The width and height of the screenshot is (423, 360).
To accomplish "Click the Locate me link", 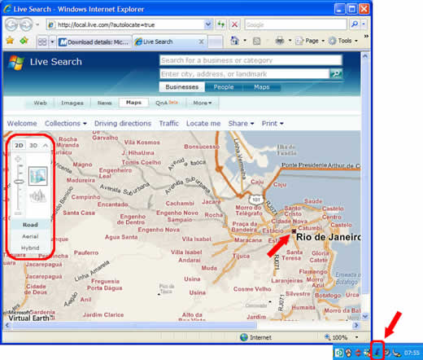I will (203, 124).
